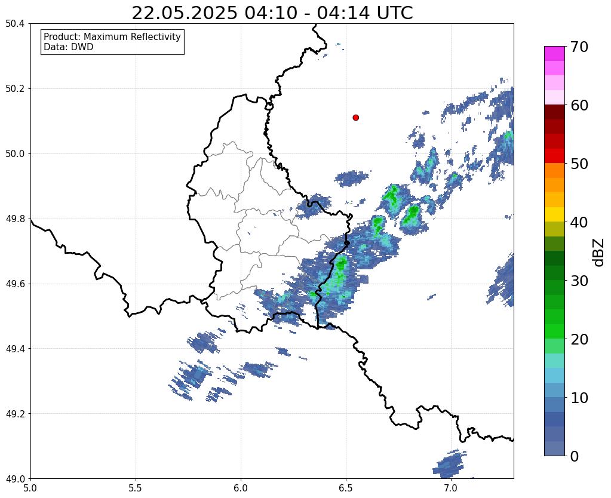Click the plot title '22.05.2025 04:10 - 04:14 UTC'
Screen dimensions: 611x498
tap(272, 13)
